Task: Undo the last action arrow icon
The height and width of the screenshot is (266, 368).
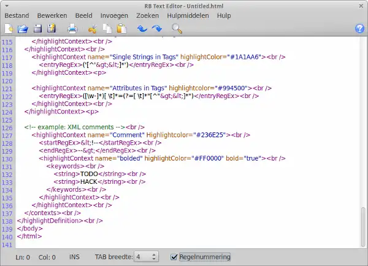Action: tap(142, 29)
